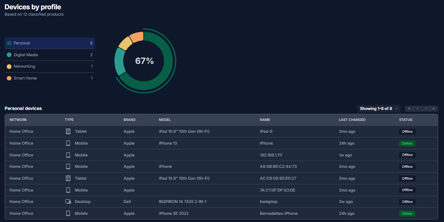The width and height of the screenshot is (444, 222).
Task: Click the mobile icon in the 192.168.1.111 row
Action: pos(68,155)
